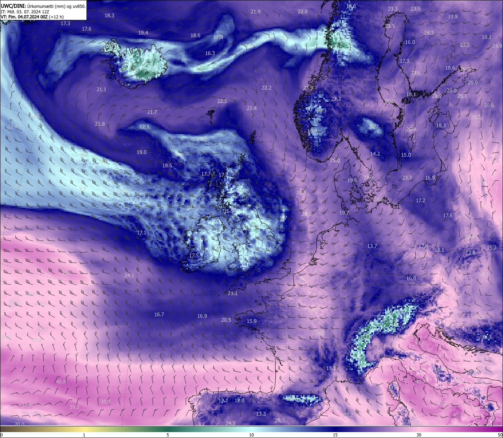Click the 21.7 value south of Iceland

[152, 112]
